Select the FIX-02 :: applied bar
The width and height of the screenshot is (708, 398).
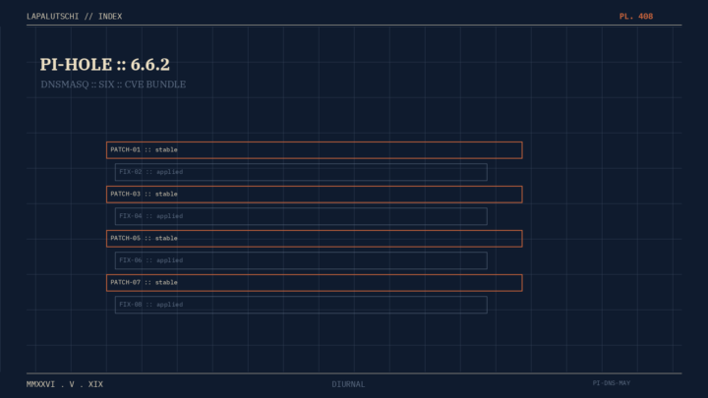(x=301, y=172)
